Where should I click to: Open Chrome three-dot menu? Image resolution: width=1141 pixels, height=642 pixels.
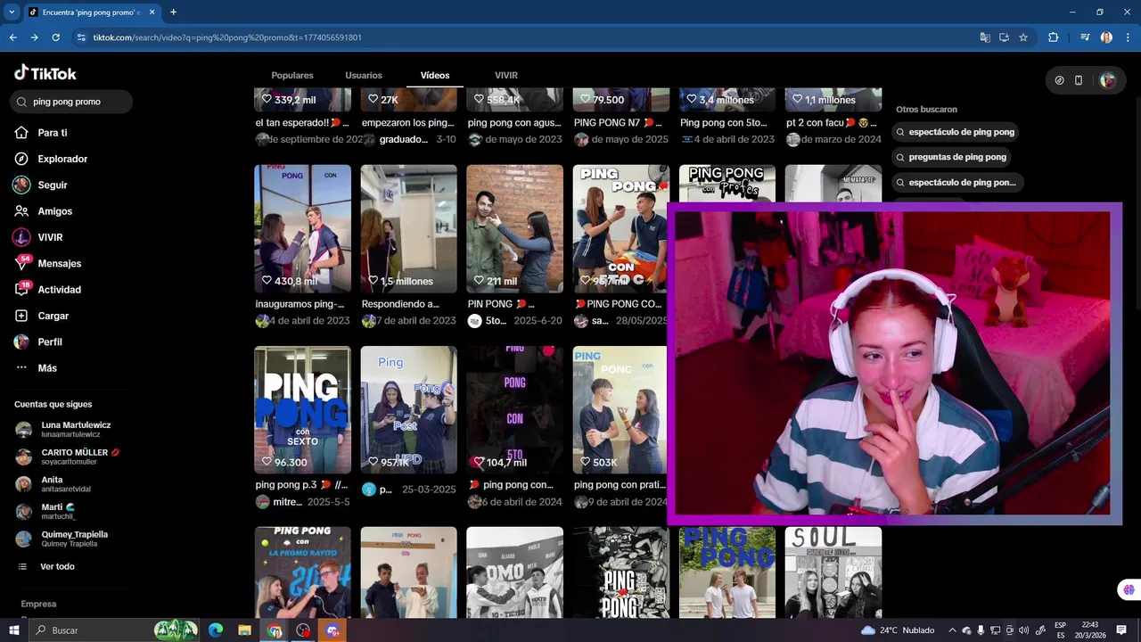coord(1128,37)
